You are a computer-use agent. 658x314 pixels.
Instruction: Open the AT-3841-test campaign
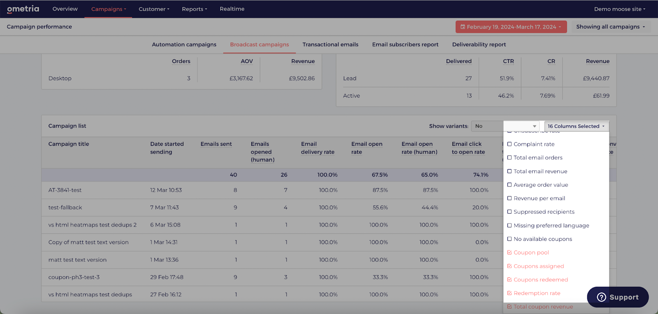tap(65, 190)
